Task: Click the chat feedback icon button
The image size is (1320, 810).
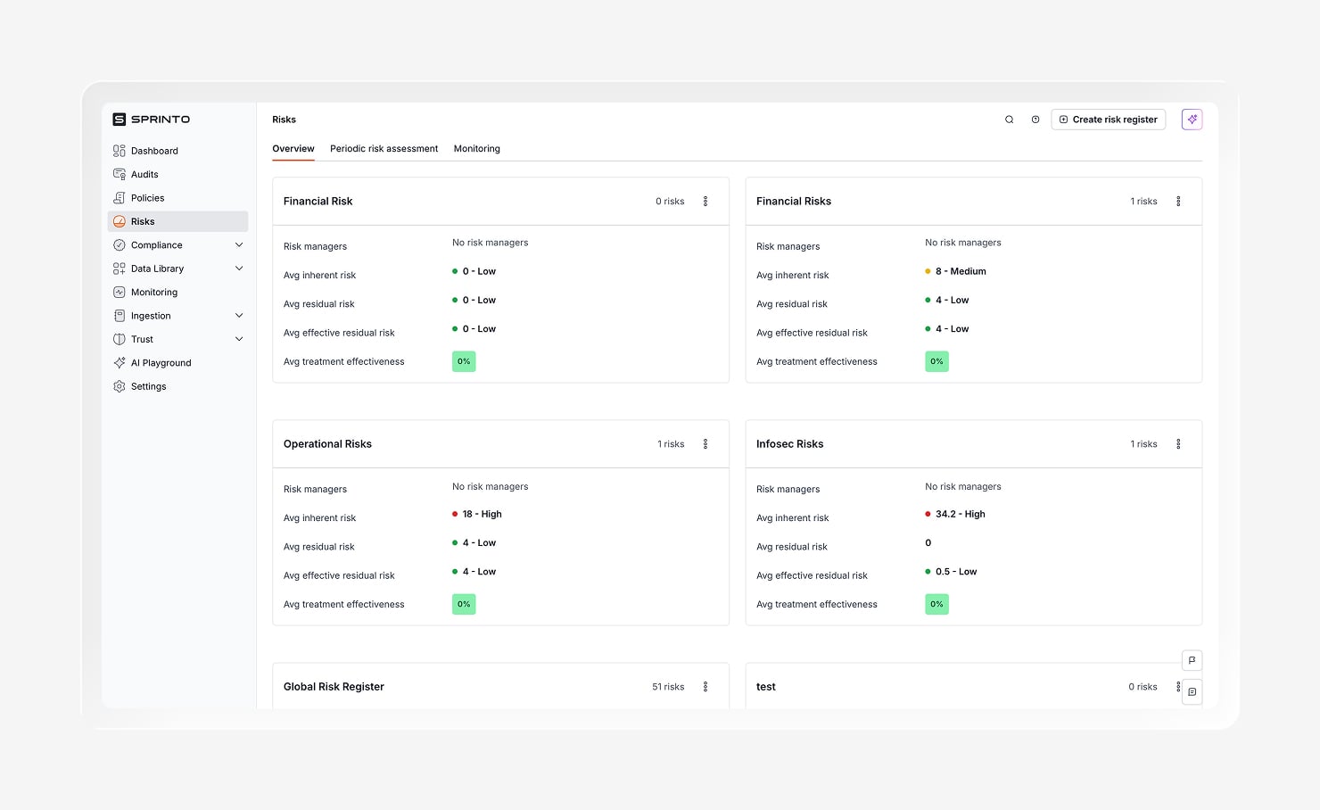Action: [x=1192, y=692]
